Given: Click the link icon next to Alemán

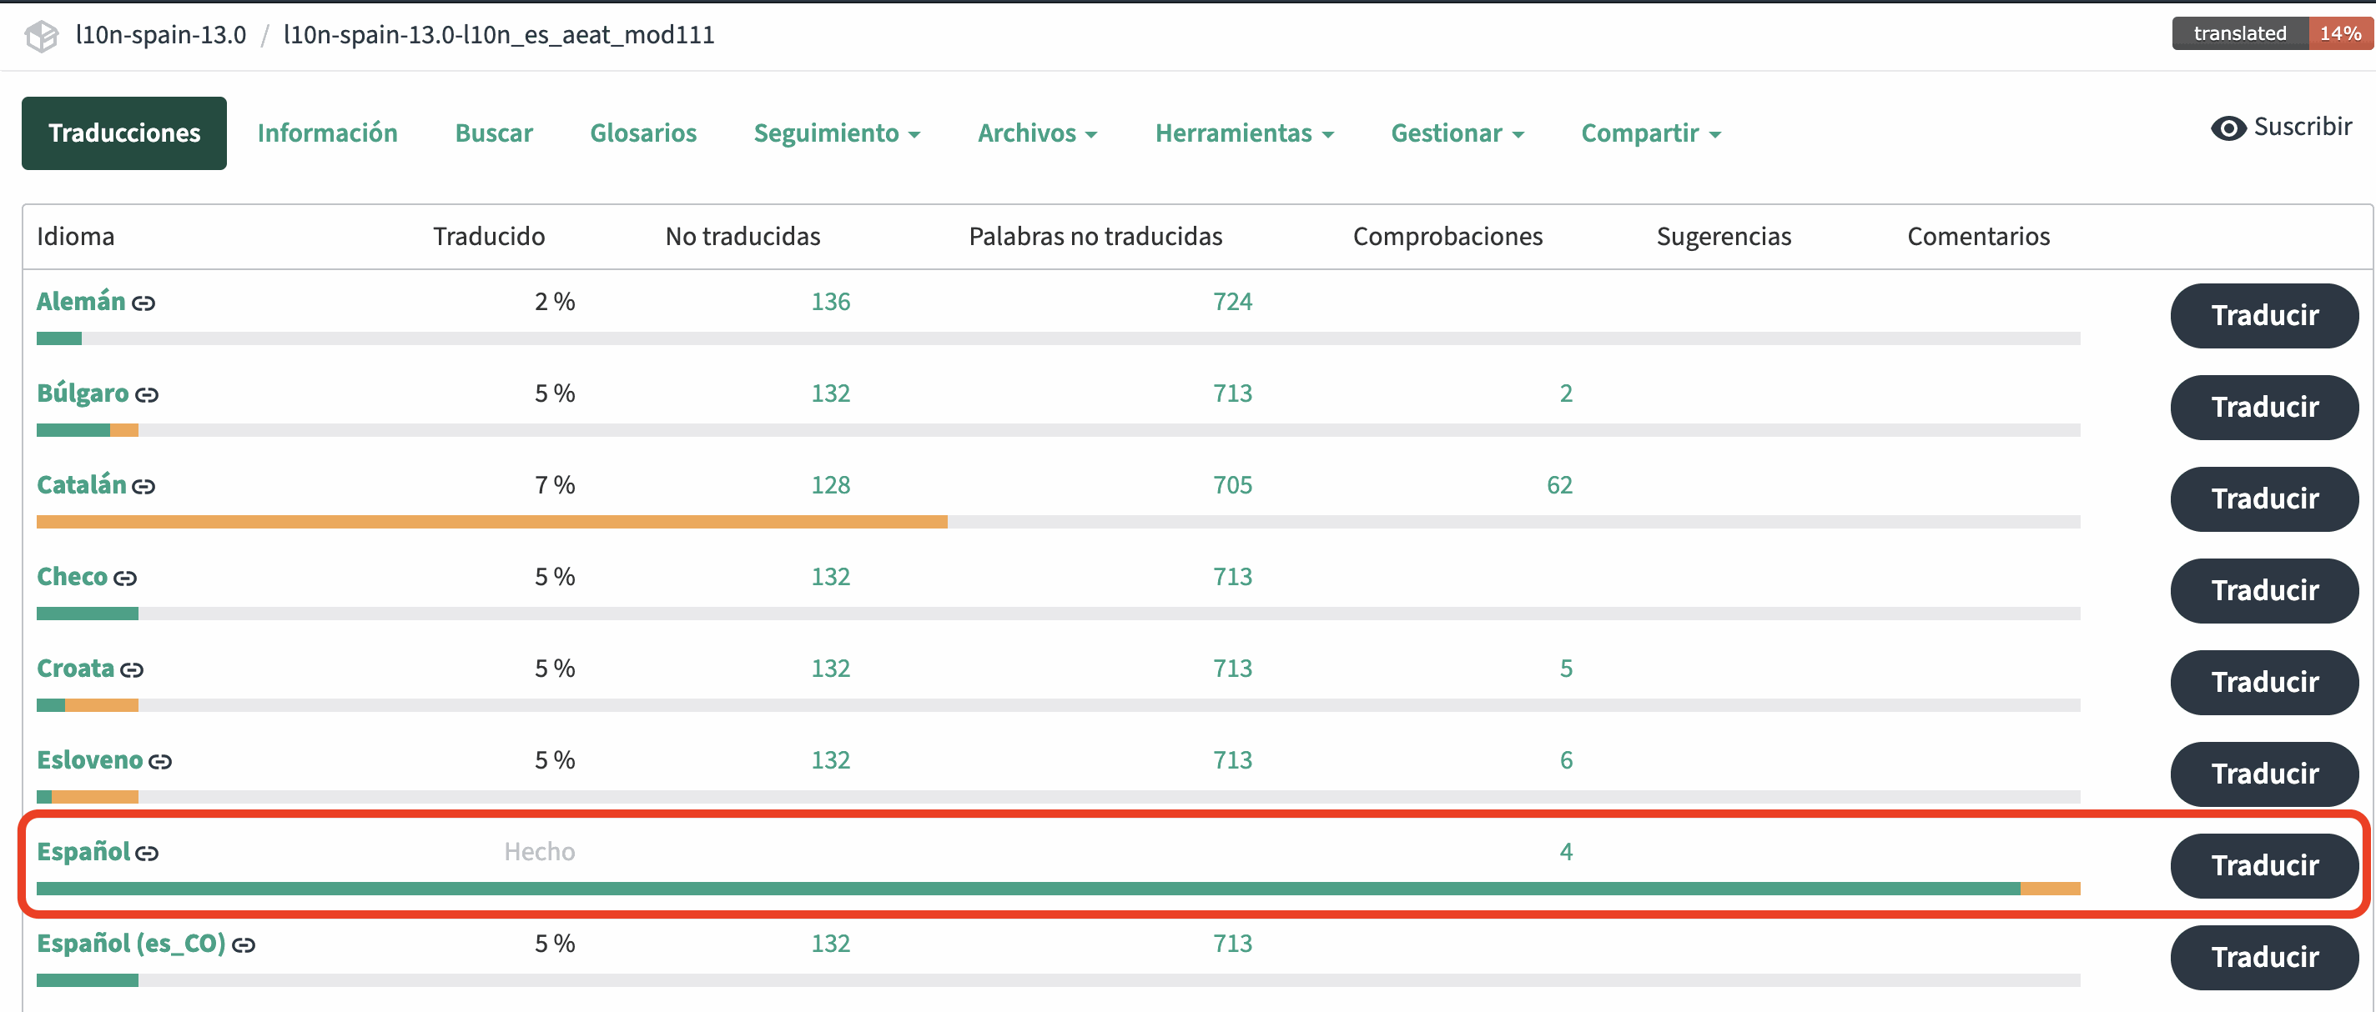Looking at the screenshot, I should point(143,303).
